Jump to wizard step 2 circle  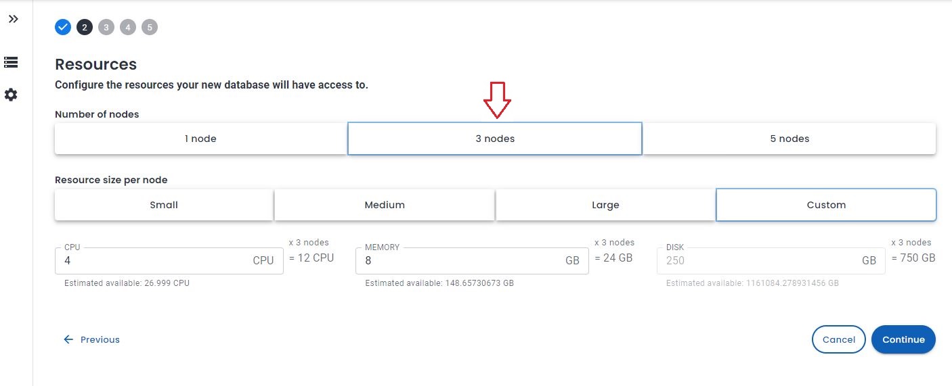(x=85, y=27)
